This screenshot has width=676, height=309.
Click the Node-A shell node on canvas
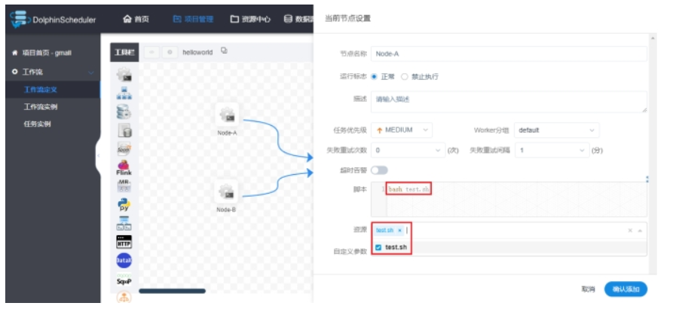227,115
